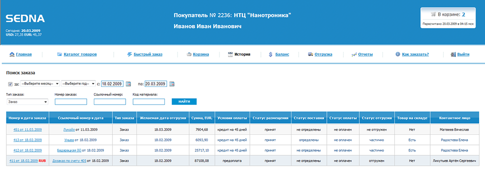Click the НАЙТИ search button

pos(184,102)
